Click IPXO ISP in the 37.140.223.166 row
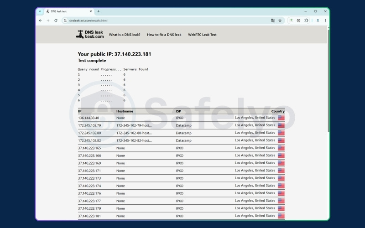 (180, 155)
